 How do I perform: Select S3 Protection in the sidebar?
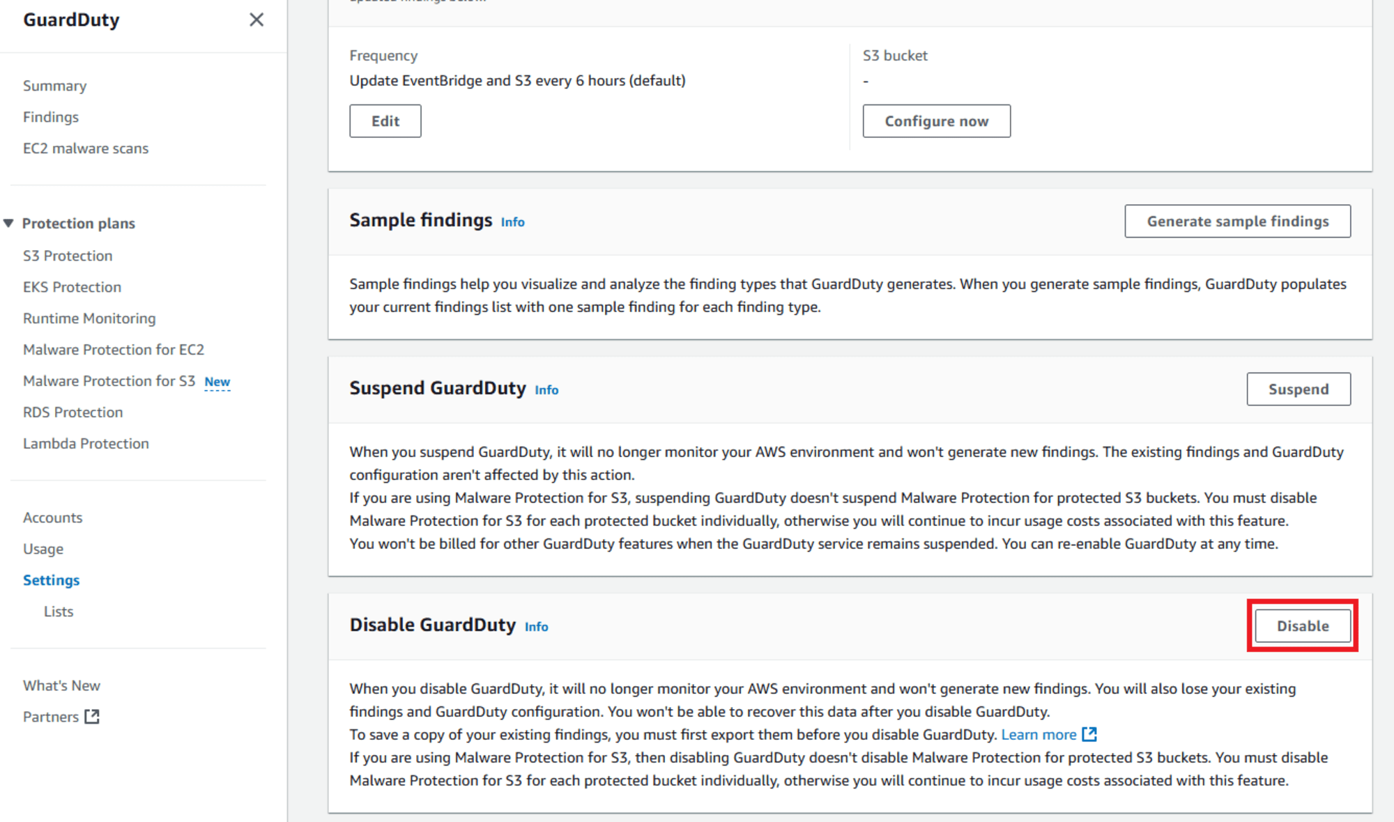(x=68, y=256)
